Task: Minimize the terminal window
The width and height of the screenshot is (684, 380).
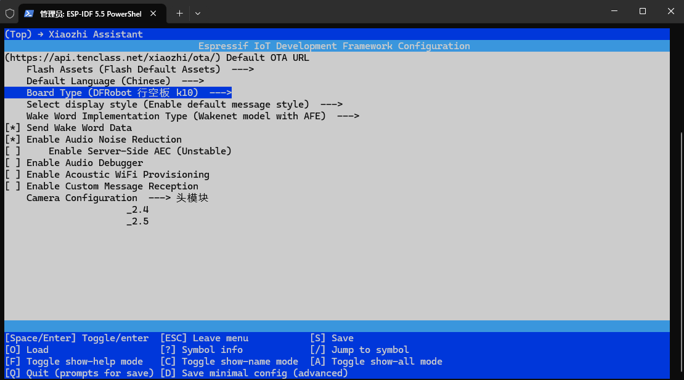Action: tap(614, 11)
